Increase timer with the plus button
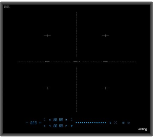The height and width of the screenshot is (138, 153). (40, 123)
